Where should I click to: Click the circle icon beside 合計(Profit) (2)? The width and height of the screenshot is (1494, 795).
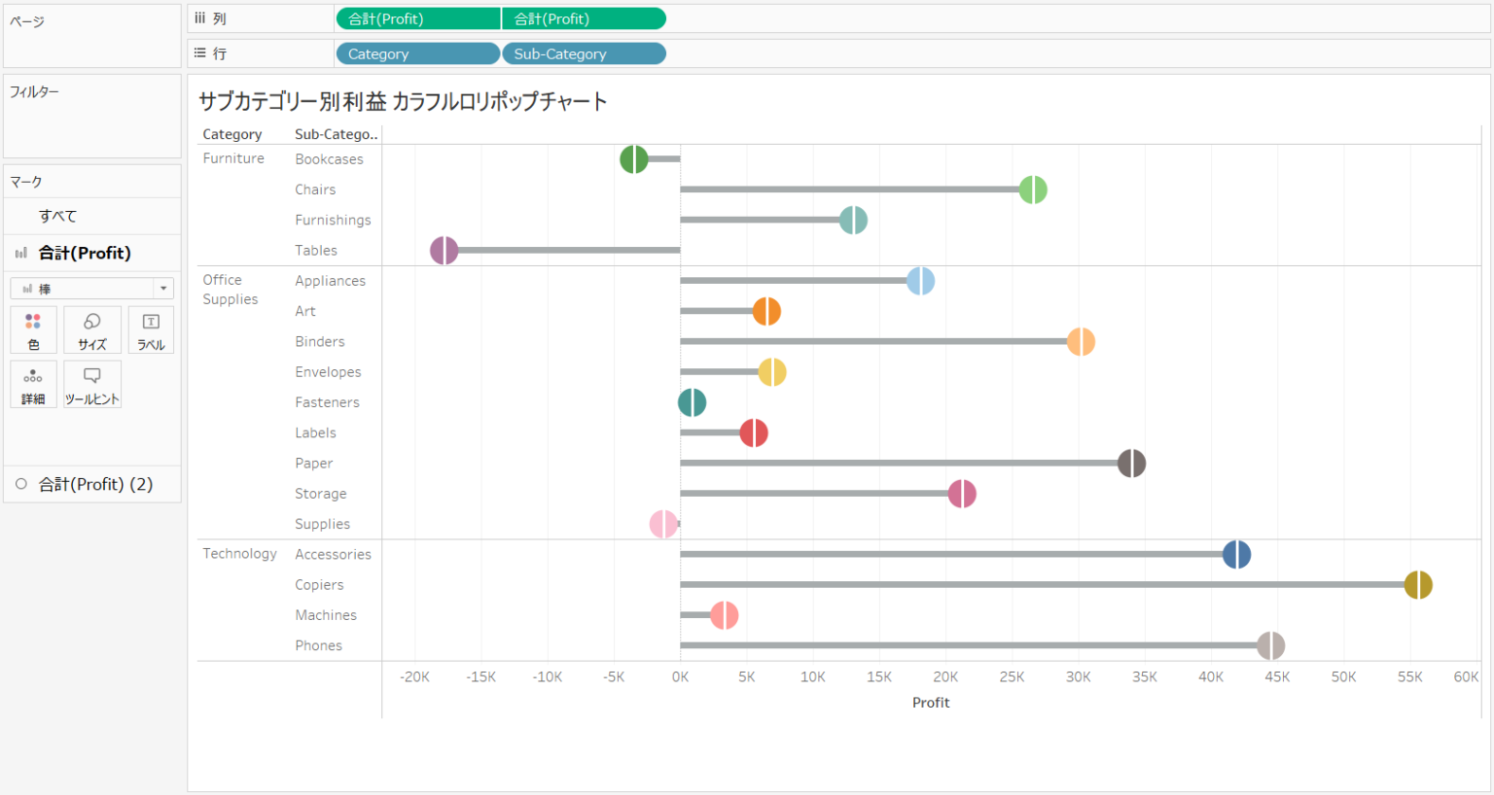(x=20, y=483)
